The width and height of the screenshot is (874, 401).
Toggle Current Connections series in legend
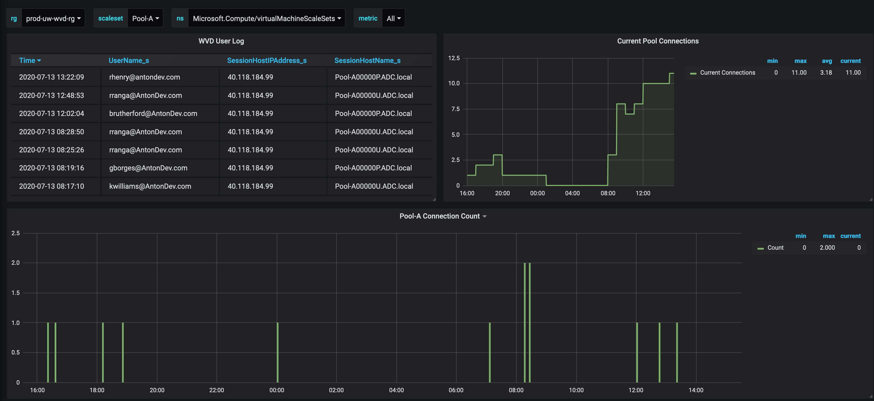728,73
